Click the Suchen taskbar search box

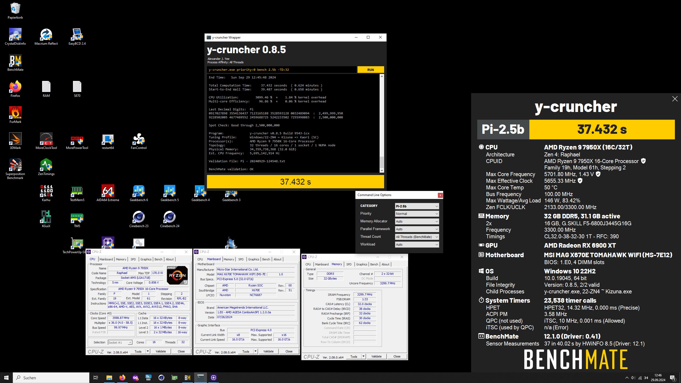(51, 378)
